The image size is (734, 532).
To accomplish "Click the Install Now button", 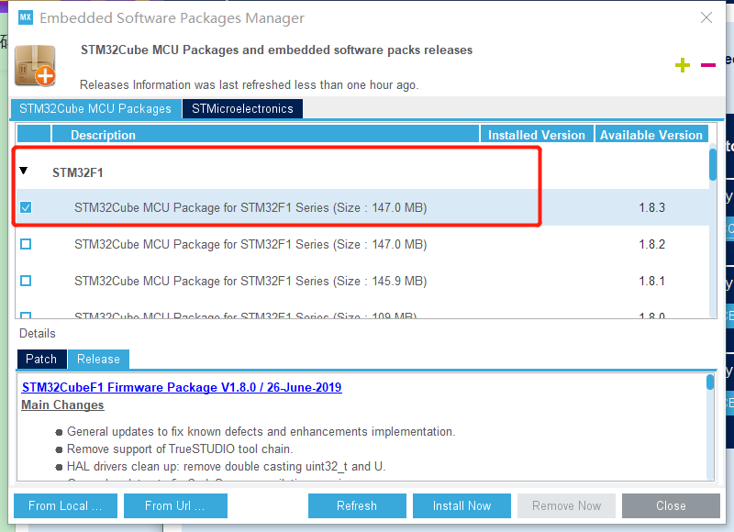I will [x=462, y=505].
